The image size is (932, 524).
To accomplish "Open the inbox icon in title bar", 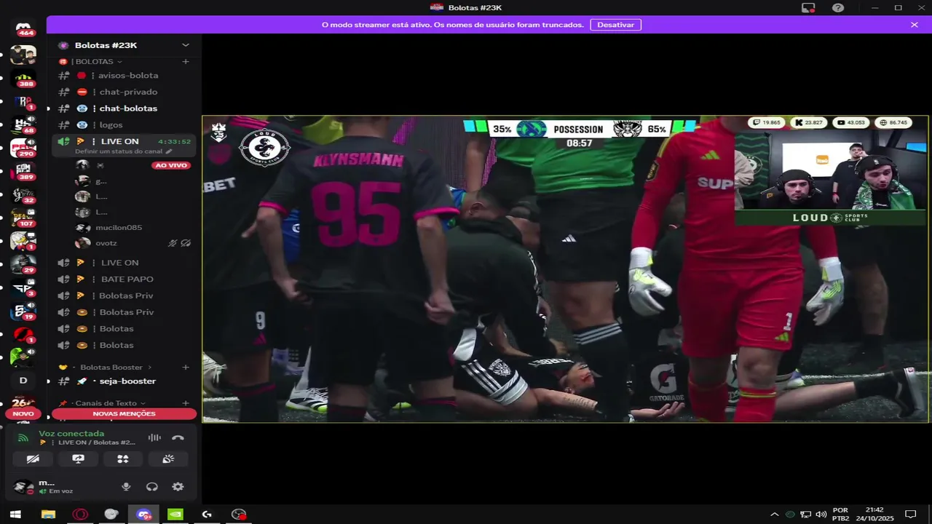I will click(808, 8).
